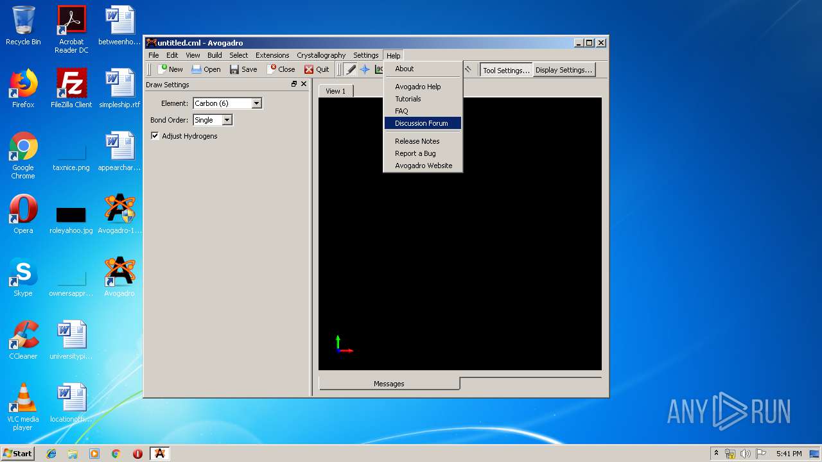Open Avogadro Website entry

423,166
